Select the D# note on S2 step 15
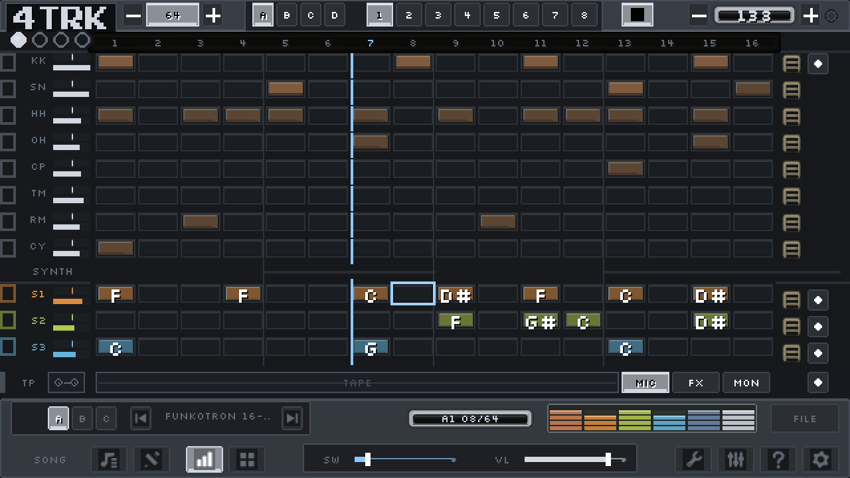850x478 pixels. 710,322
